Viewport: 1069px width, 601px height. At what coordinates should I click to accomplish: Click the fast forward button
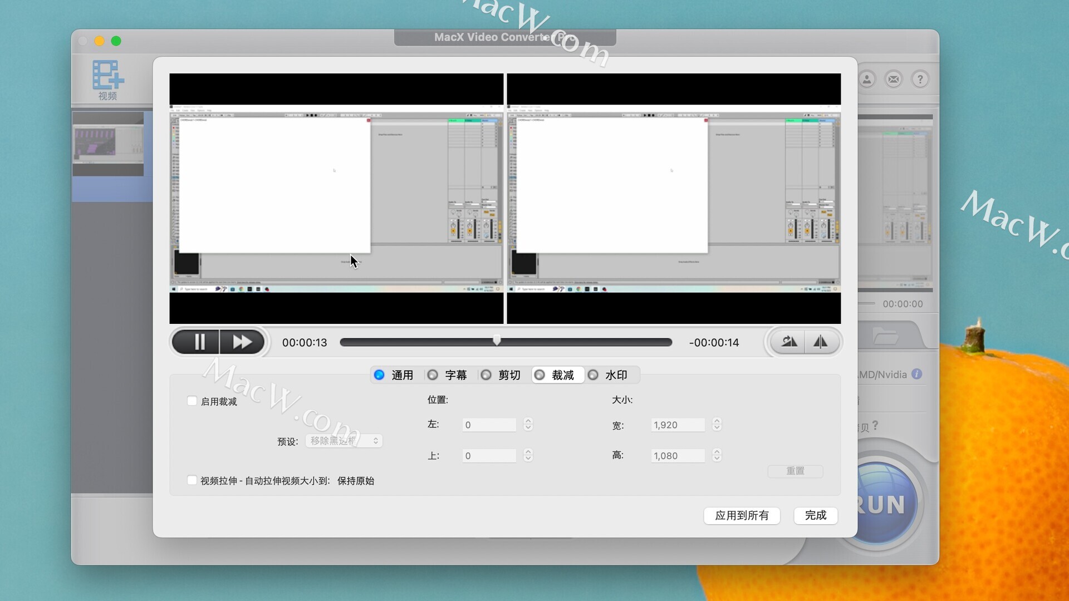click(x=242, y=342)
